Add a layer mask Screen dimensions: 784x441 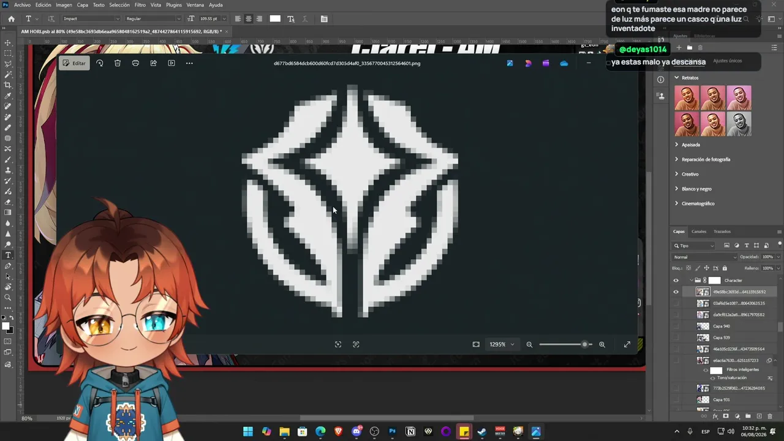726,417
